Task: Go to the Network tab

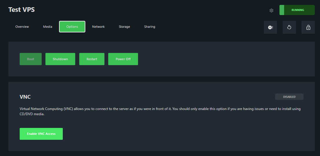Action: tap(98, 27)
